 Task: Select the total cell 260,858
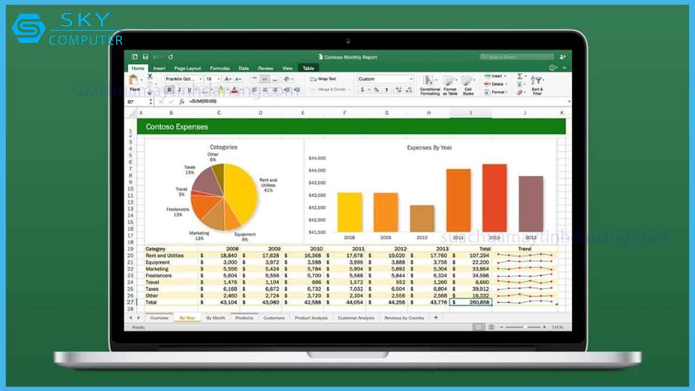coord(471,302)
